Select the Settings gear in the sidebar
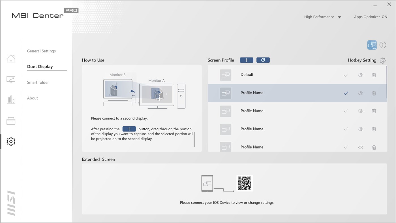Screen dimensions: 396x223 coord(11,141)
